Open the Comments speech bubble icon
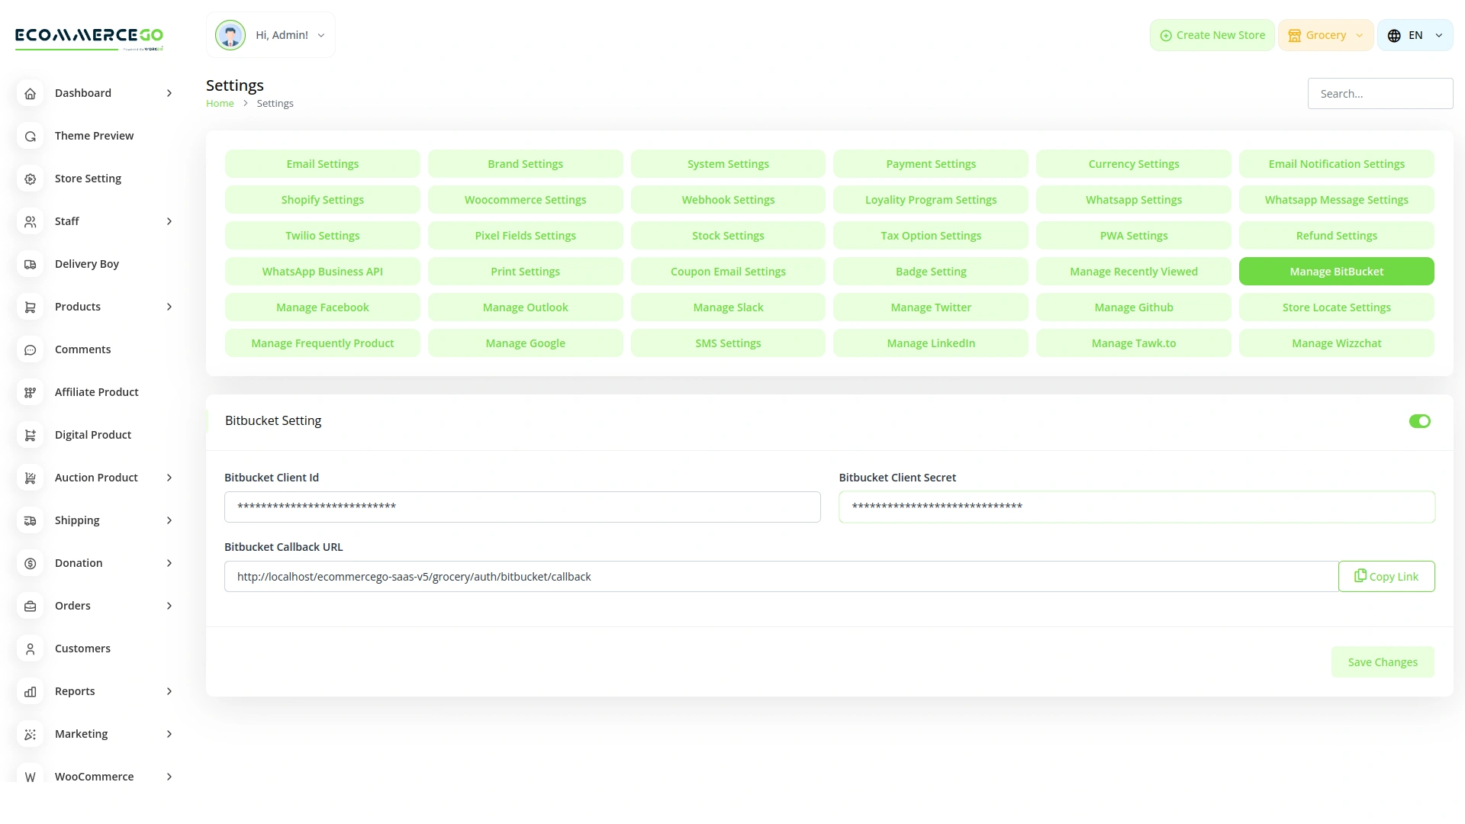This screenshot has height=824, width=1465. pos(30,349)
